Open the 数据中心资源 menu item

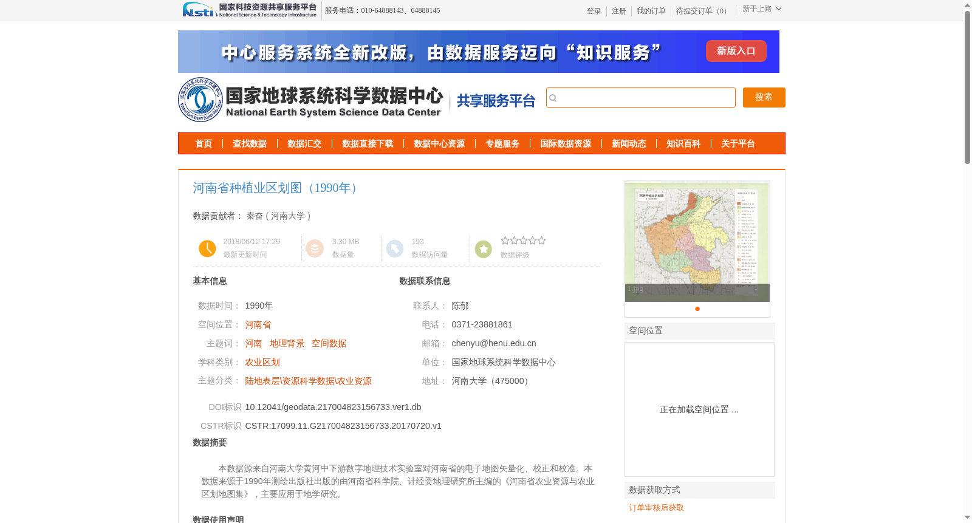point(439,144)
